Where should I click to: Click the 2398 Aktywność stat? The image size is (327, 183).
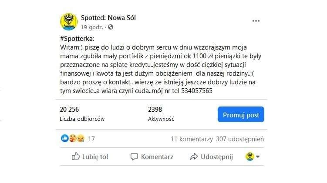[161, 114]
